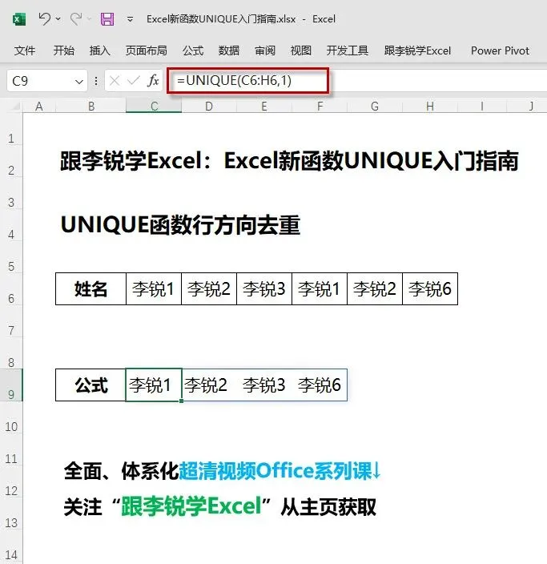Image resolution: width=547 pixels, height=564 pixels.
Task: Select cell G6 containing 李锐2
Action: (375, 289)
